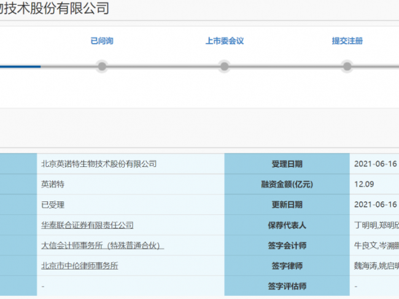The height and width of the screenshot is (299, 399).
Task: Click the 2021-06-16 date beside 更新日期
Action: click(376, 205)
